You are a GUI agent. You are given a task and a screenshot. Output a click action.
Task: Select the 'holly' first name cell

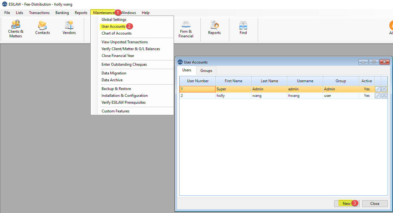[x=233, y=96]
